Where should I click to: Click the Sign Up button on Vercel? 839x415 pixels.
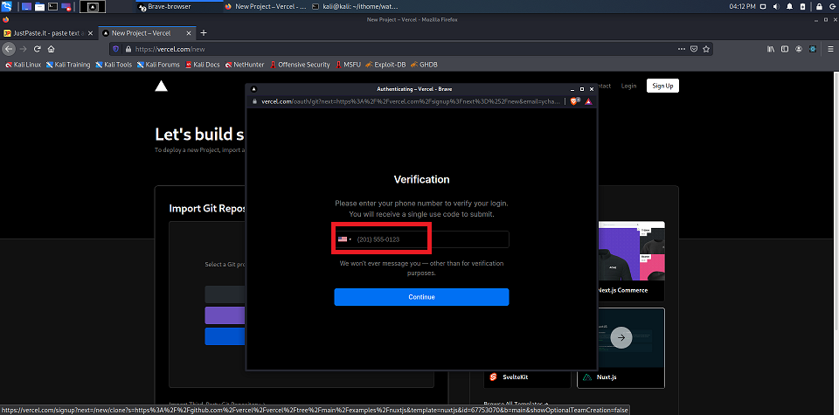pyautogui.click(x=662, y=86)
